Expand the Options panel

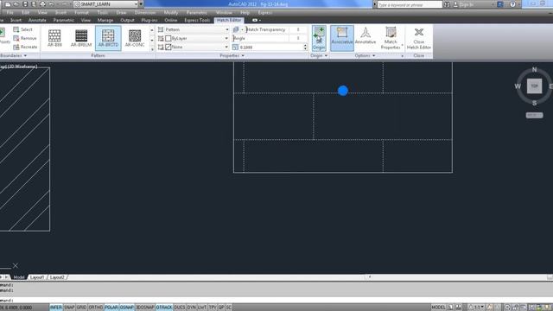[x=365, y=55]
